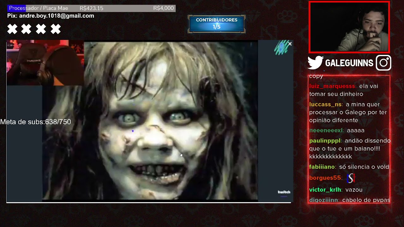The width and height of the screenshot is (404, 227).
Task: Click the chat message 'vazou'
Action: [x=354, y=189]
